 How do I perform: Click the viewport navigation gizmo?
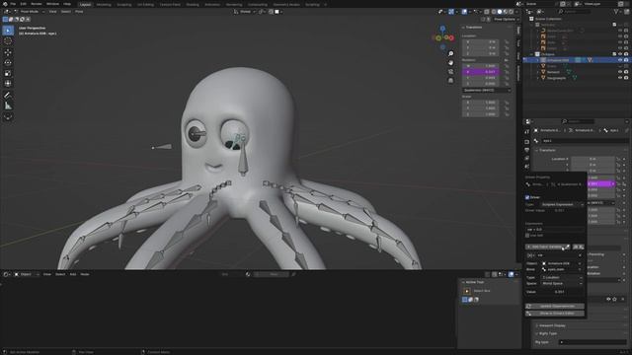point(442,37)
